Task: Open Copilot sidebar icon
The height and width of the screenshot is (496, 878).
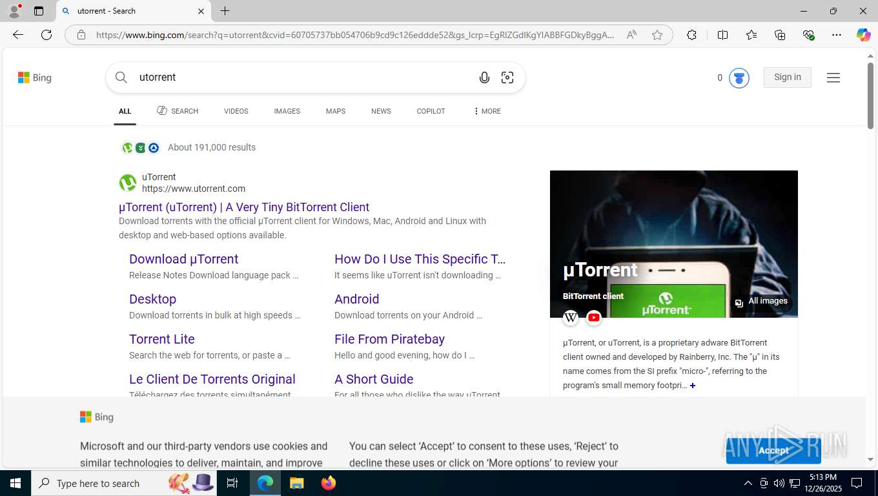Action: [864, 35]
